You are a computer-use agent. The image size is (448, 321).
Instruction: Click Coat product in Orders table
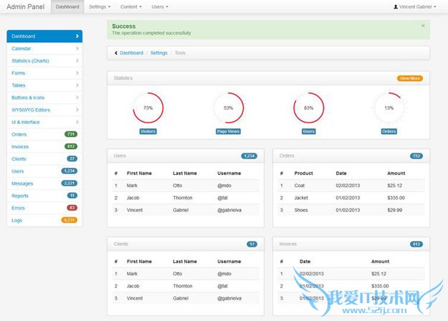pyautogui.click(x=300, y=186)
